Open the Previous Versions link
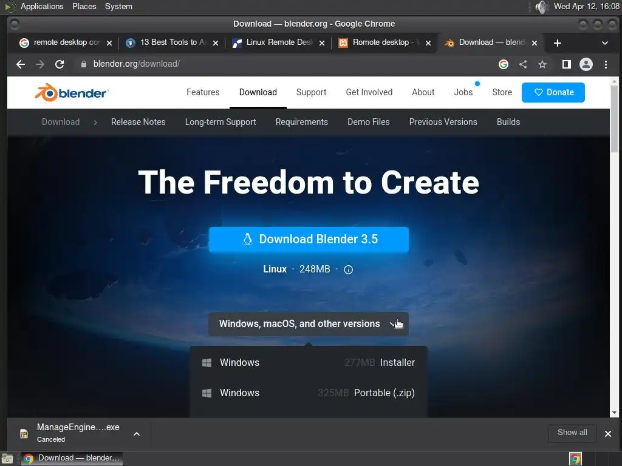622x466 pixels. tap(443, 122)
